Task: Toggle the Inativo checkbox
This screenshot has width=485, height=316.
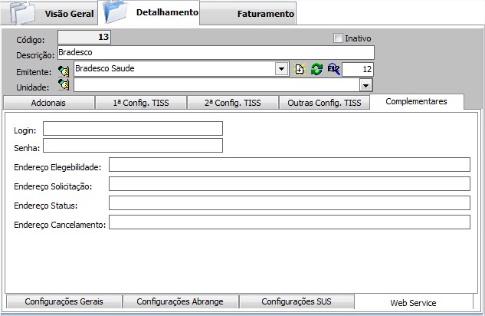Action: [338, 38]
